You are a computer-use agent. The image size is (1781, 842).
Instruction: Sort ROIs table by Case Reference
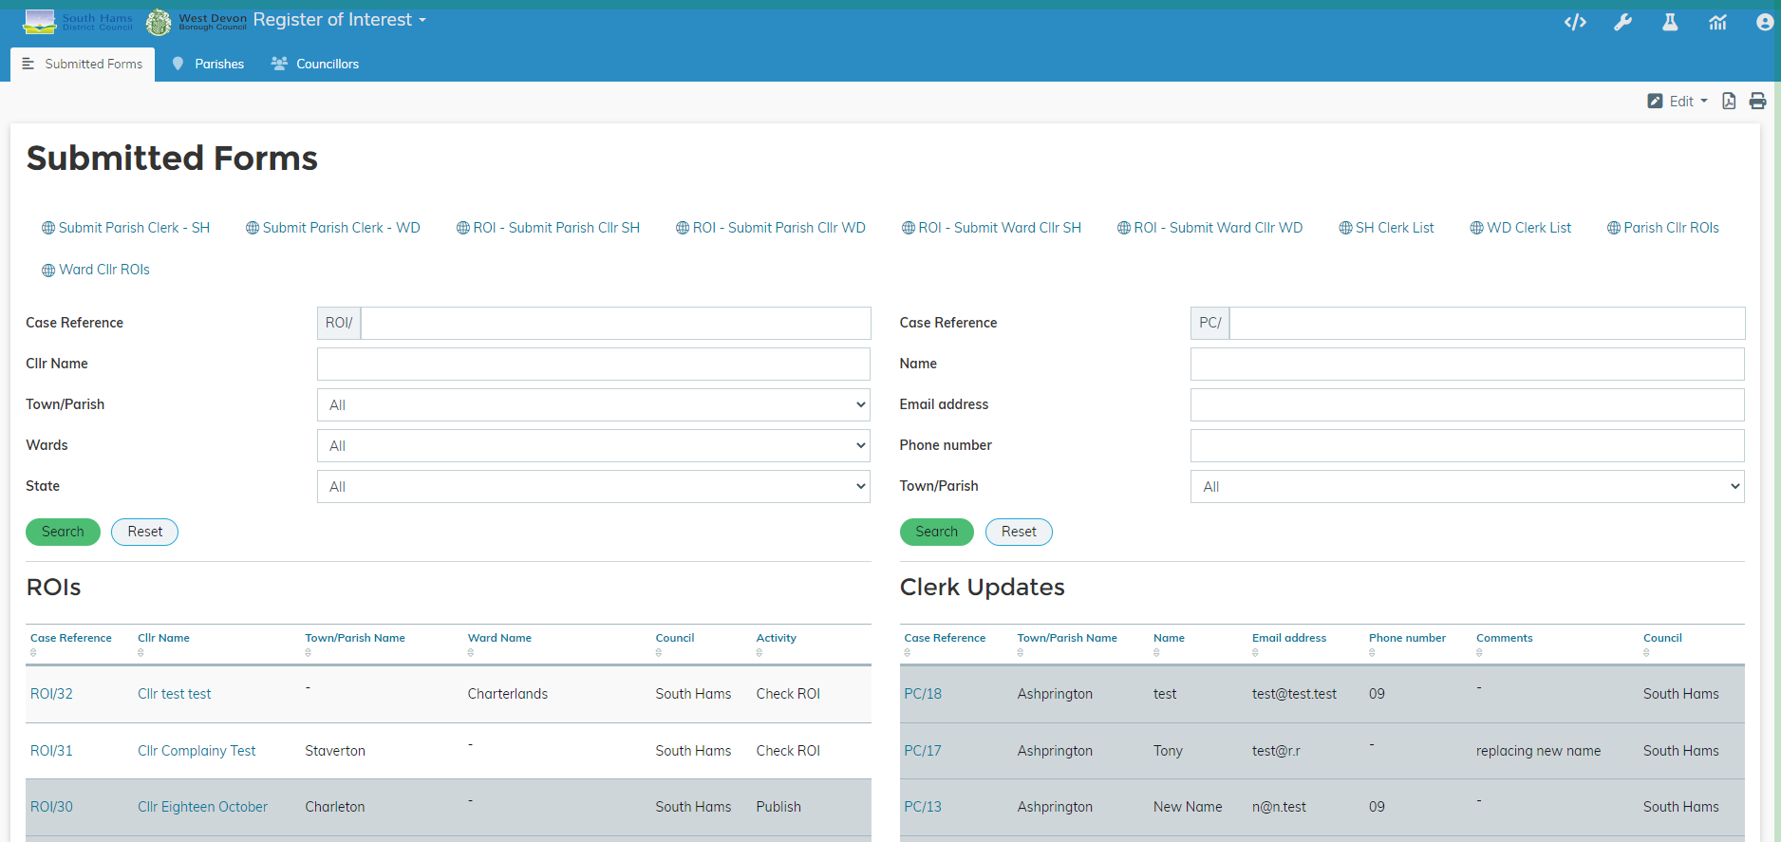[70, 638]
